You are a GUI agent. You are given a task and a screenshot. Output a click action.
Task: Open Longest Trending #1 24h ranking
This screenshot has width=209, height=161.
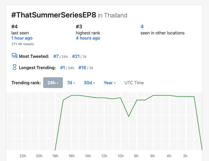coord(63,68)
